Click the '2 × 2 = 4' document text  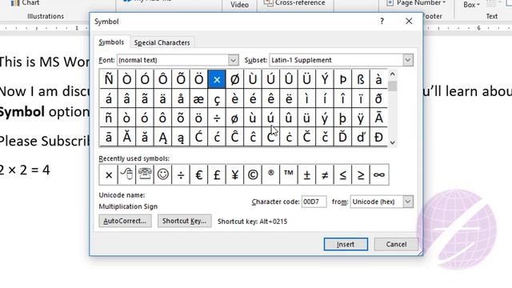click(25, 170)
